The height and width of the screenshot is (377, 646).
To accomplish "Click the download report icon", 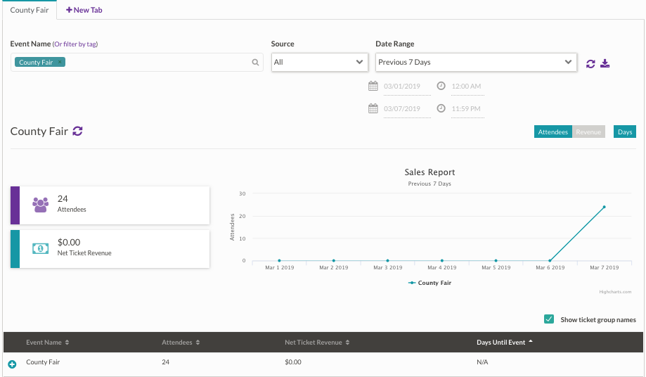I will pos(605,63).
